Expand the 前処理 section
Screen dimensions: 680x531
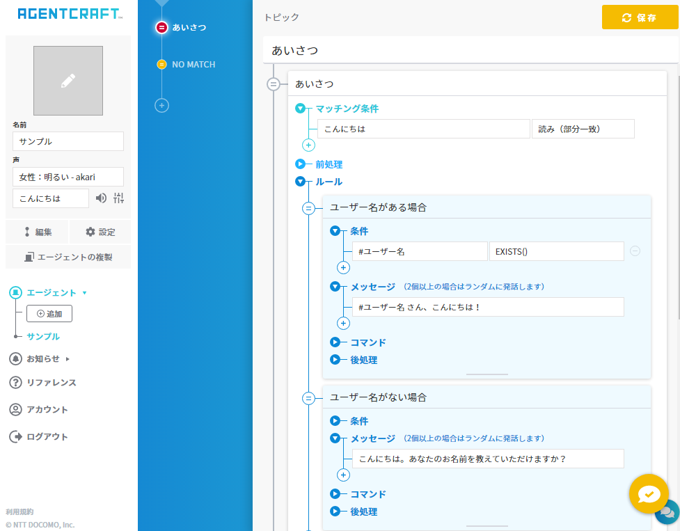[x=301, y=165]
